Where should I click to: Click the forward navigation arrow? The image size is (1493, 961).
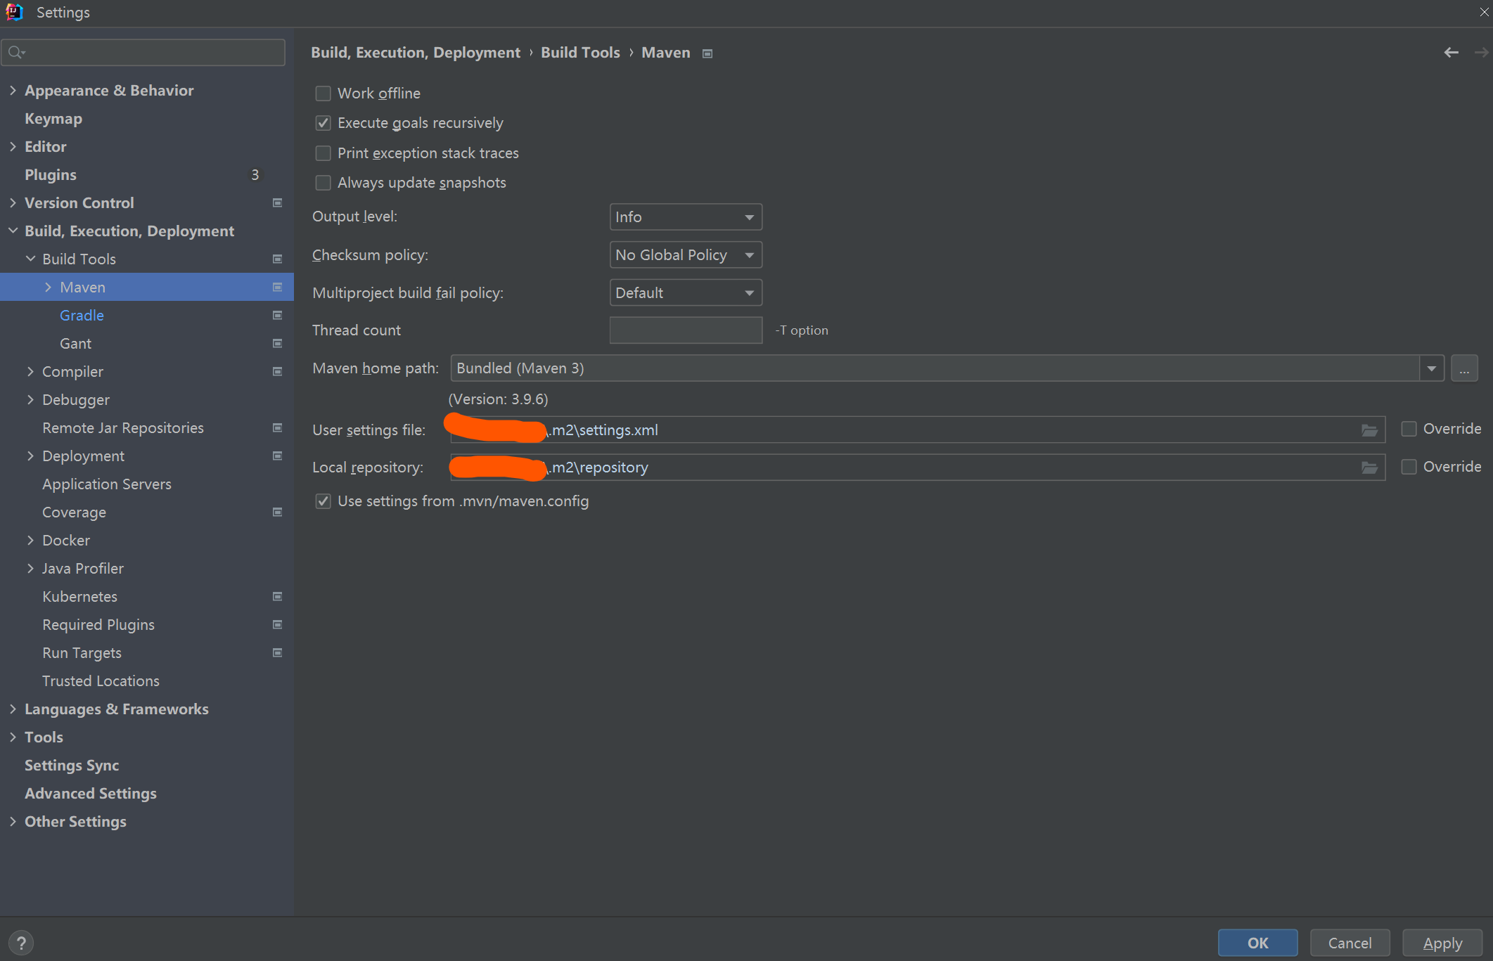pos(1480,52)
